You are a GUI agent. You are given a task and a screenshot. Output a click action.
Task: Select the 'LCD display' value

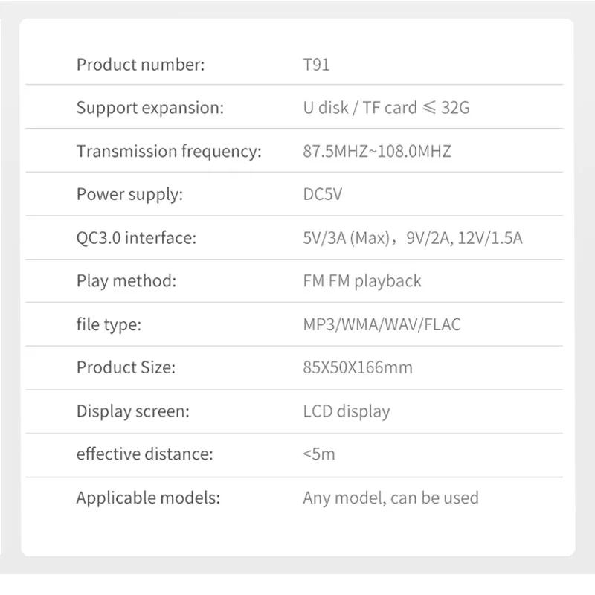(347, 411)
